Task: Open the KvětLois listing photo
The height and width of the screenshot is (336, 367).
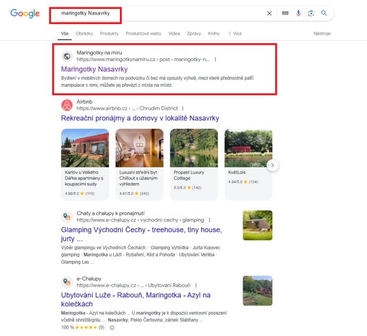Action: click(x=248, y=148)
